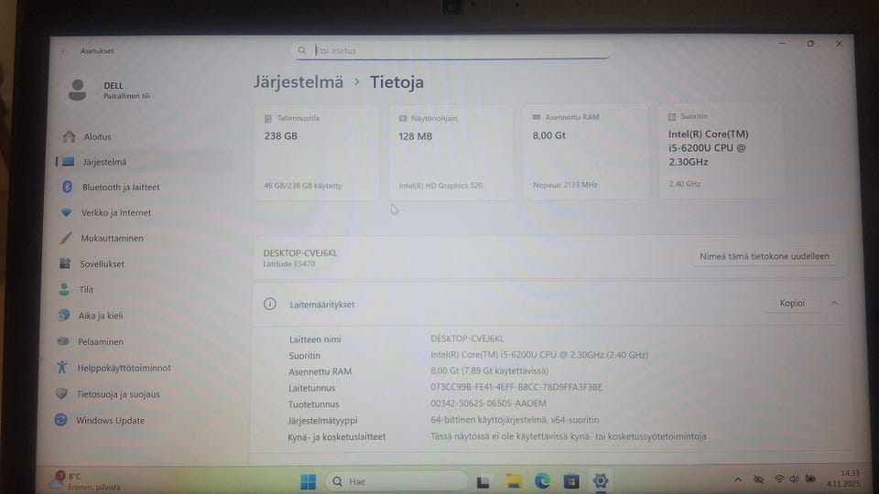
Task: Collapse the Laitemääritykset section chevron
Action: click(834, 303)
